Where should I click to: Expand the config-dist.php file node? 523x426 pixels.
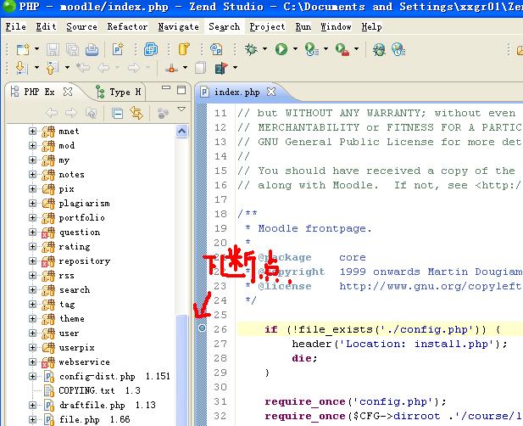[x=32, y=376]
